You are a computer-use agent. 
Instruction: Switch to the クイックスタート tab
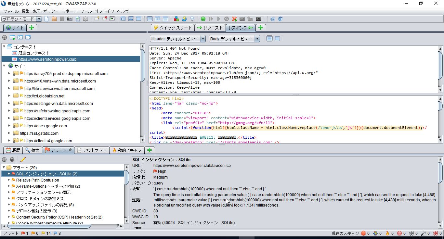[x=173, y=28]
